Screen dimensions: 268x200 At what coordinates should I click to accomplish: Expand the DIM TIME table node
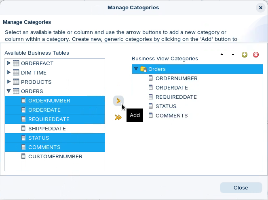tap(9, 72)
